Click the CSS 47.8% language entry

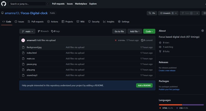tap(182, 108)
